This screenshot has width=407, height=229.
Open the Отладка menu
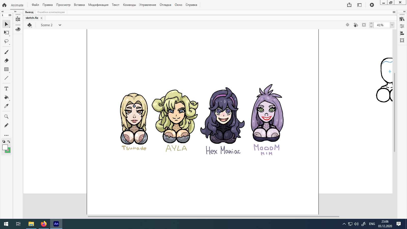pos(165,5)
